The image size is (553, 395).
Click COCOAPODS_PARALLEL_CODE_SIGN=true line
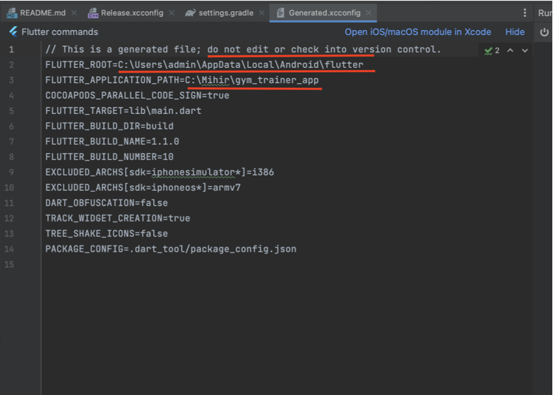[x=137, y=95]
